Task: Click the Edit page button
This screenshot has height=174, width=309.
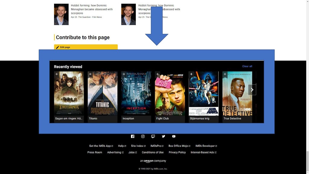Action: coord(86,47)
